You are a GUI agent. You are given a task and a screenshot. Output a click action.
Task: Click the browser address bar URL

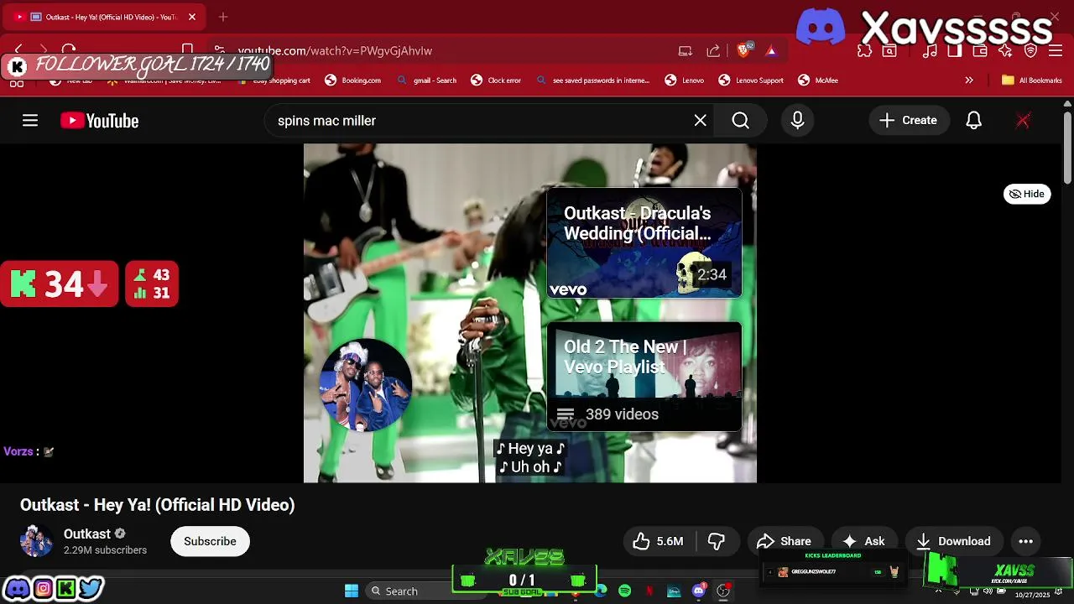[335, 50]
